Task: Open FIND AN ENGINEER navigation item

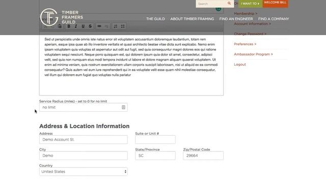Action: [236, 19]
